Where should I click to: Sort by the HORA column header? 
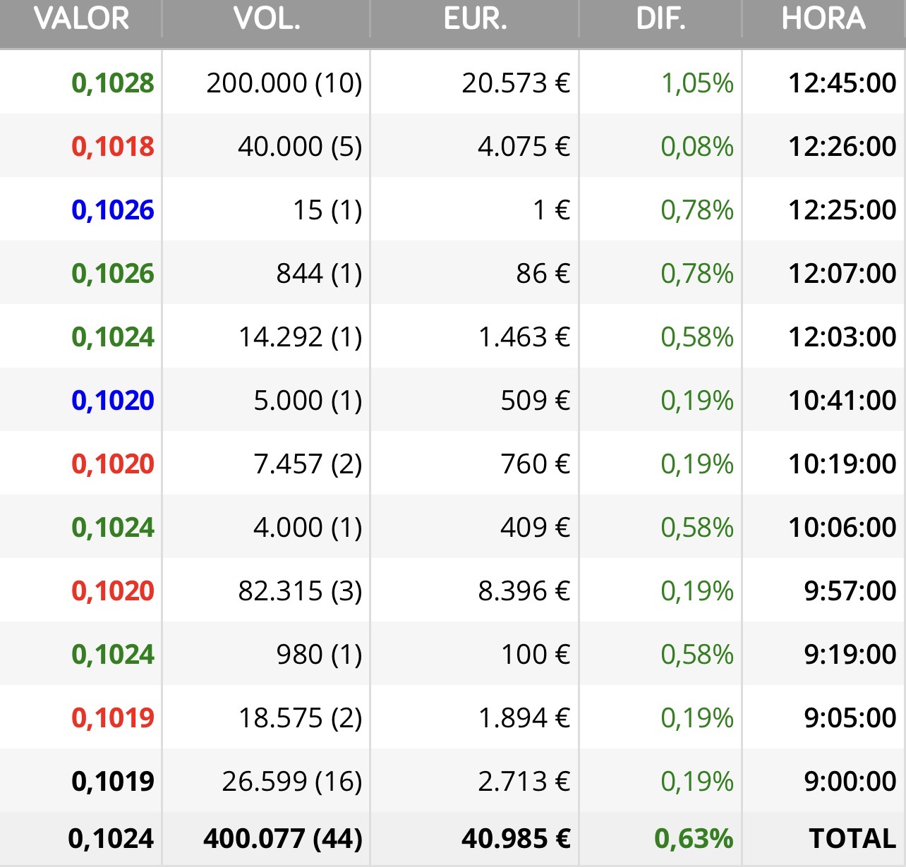click(x=823, y=19)
